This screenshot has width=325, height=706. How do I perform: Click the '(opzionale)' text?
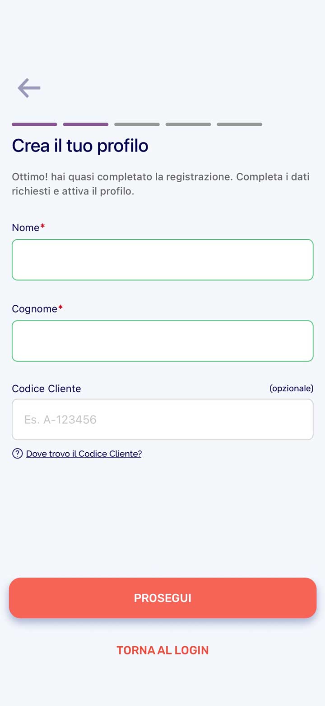[291, 389]
